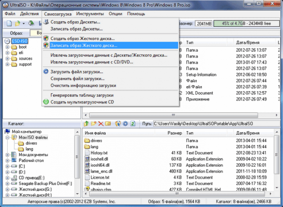This screenshot has height=207, width=283.
Task: Click the Путь path input field
Action: click(x=216, y=124)
